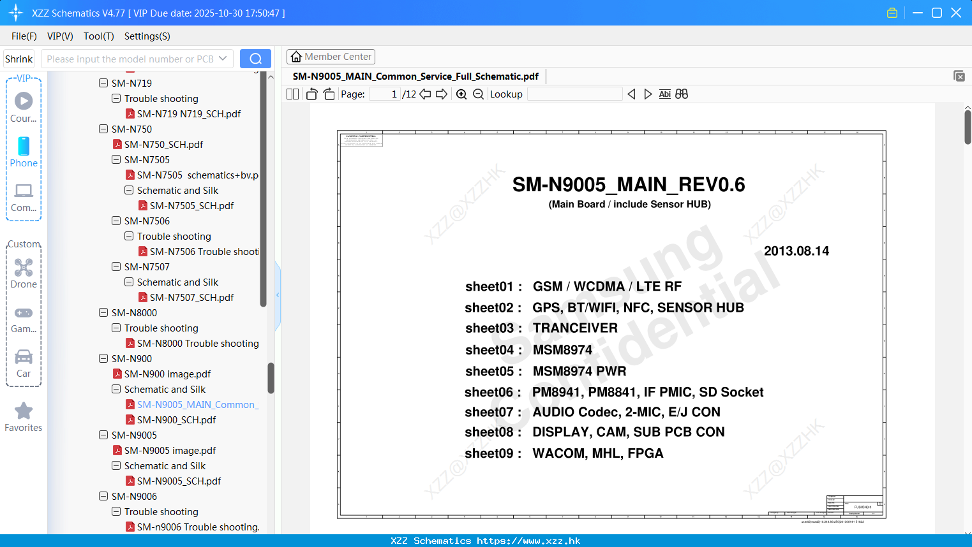Collapse the SM-N8000 tree node
This screenshot has width=972, height=547.
click(103, 312)
